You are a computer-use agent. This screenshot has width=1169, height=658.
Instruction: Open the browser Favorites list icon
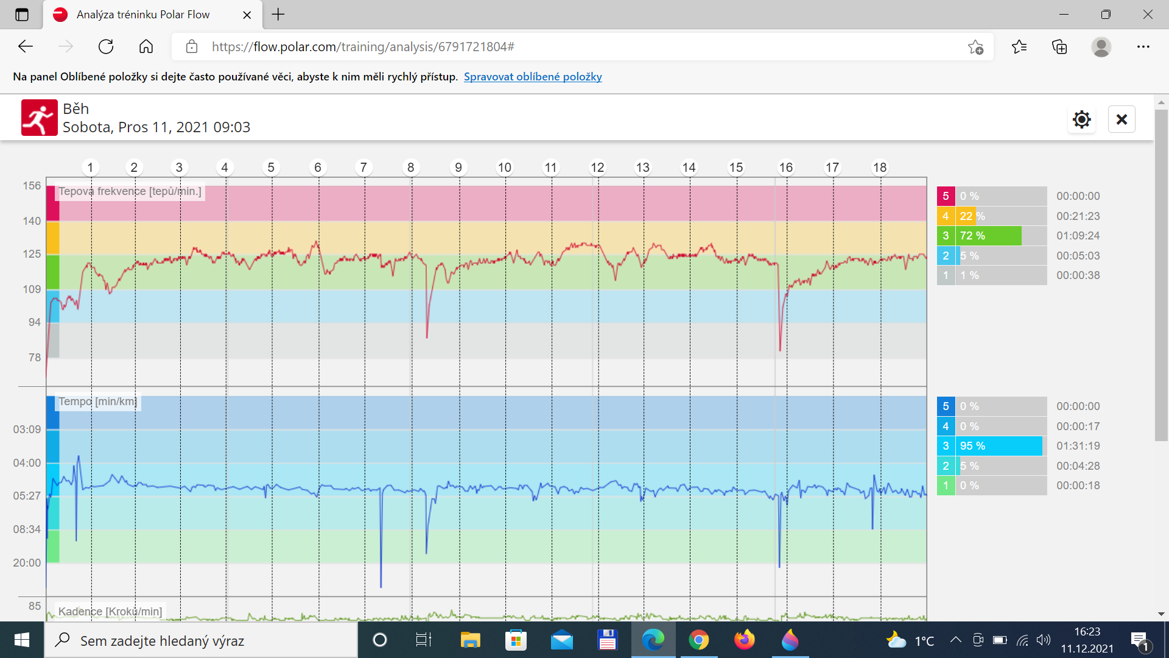tap(1019, 47)
